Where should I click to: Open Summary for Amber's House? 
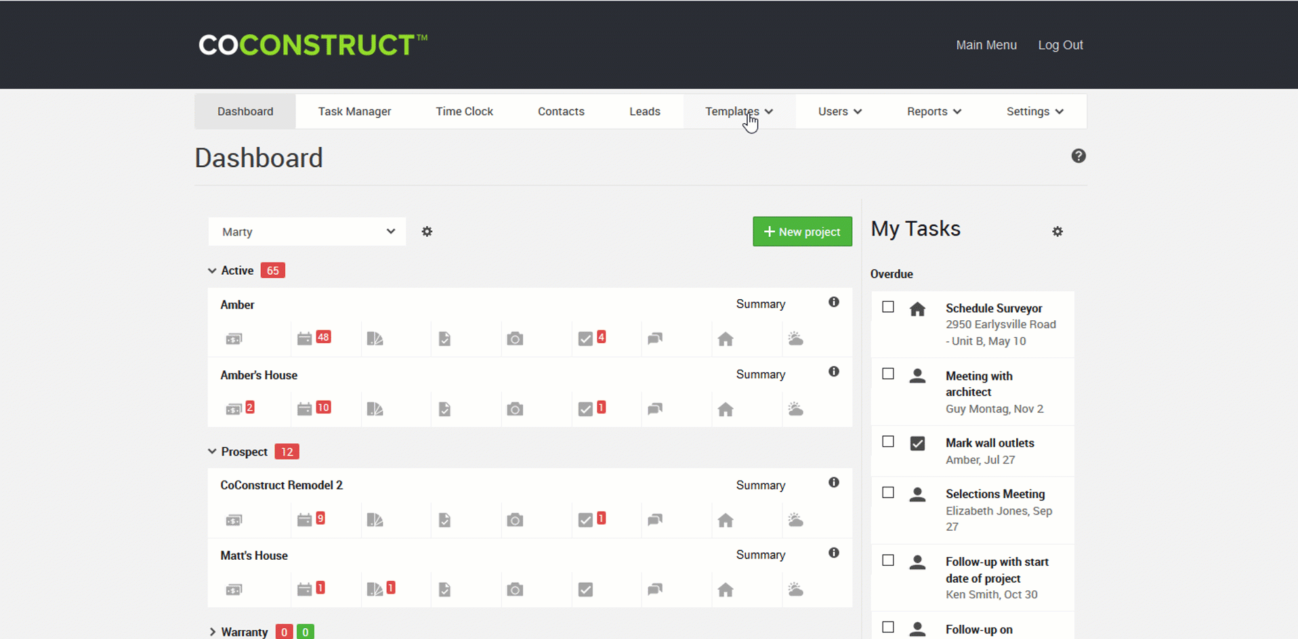pos(761,374)
